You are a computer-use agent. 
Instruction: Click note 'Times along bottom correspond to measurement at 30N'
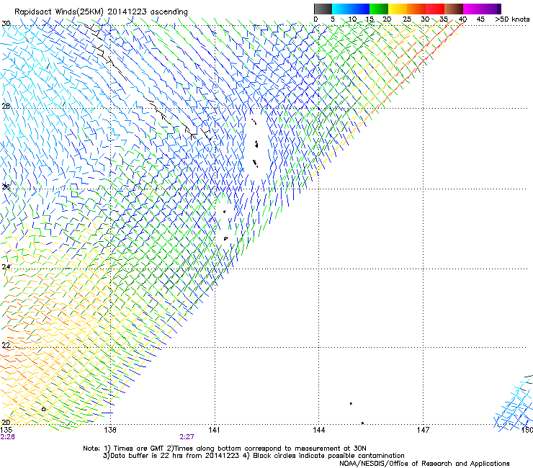[270, 449]
